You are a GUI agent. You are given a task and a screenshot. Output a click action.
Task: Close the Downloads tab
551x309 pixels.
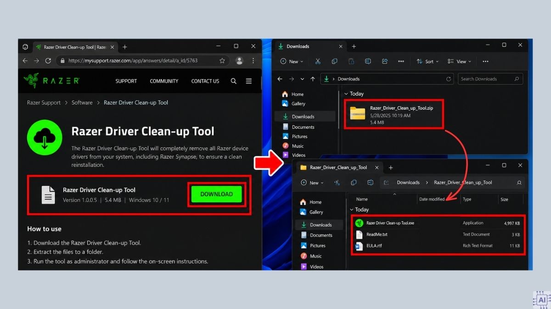(341, 46)
